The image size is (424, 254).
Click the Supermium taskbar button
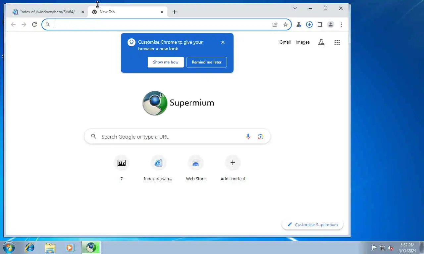click(x=91, y=247)
